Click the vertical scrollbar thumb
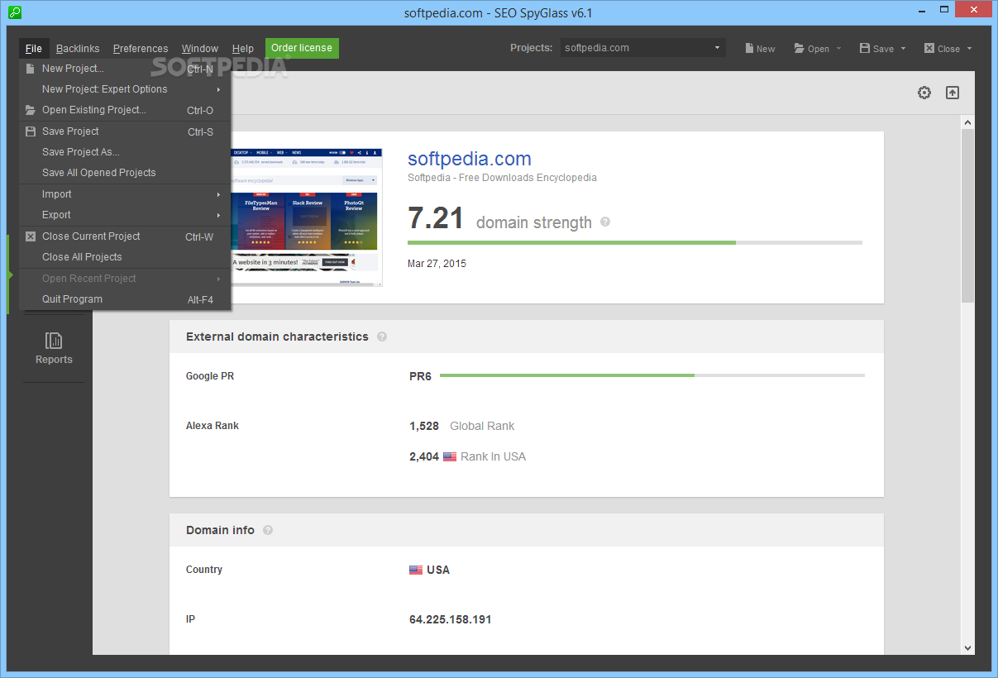 pyautogui.click(x=967, y=215)
